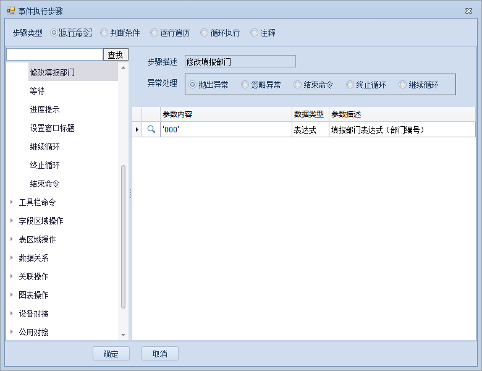Click the window icon in title bar

[11, 11]
